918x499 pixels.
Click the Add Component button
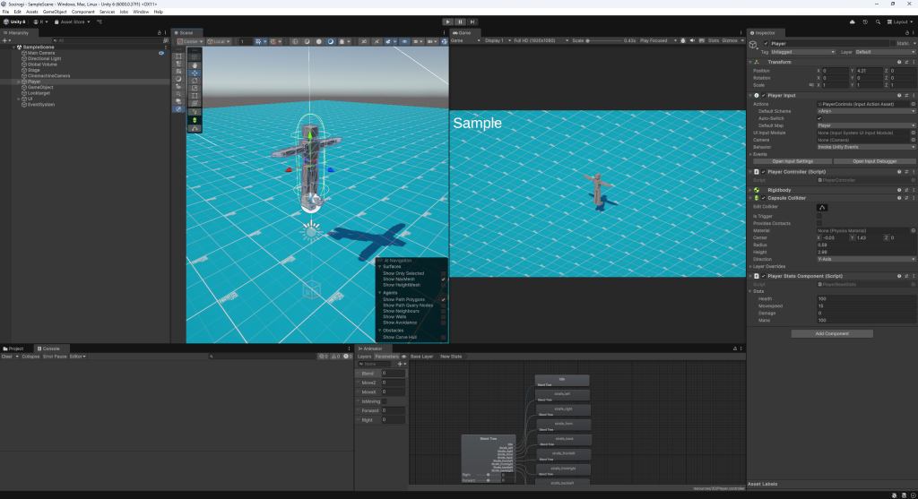(x=832, y=333)
